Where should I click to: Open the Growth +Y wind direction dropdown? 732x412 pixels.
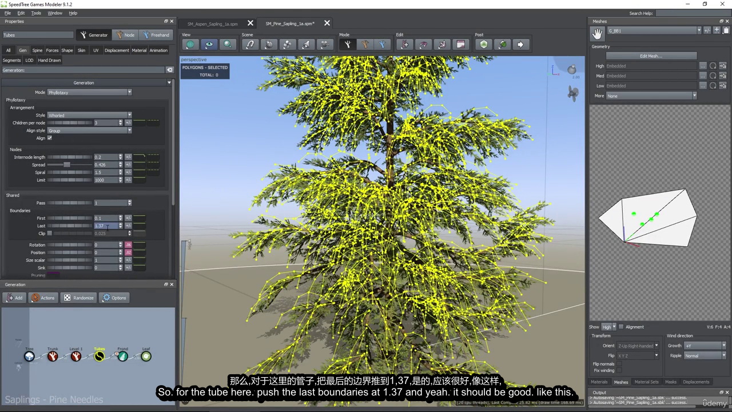705,346
